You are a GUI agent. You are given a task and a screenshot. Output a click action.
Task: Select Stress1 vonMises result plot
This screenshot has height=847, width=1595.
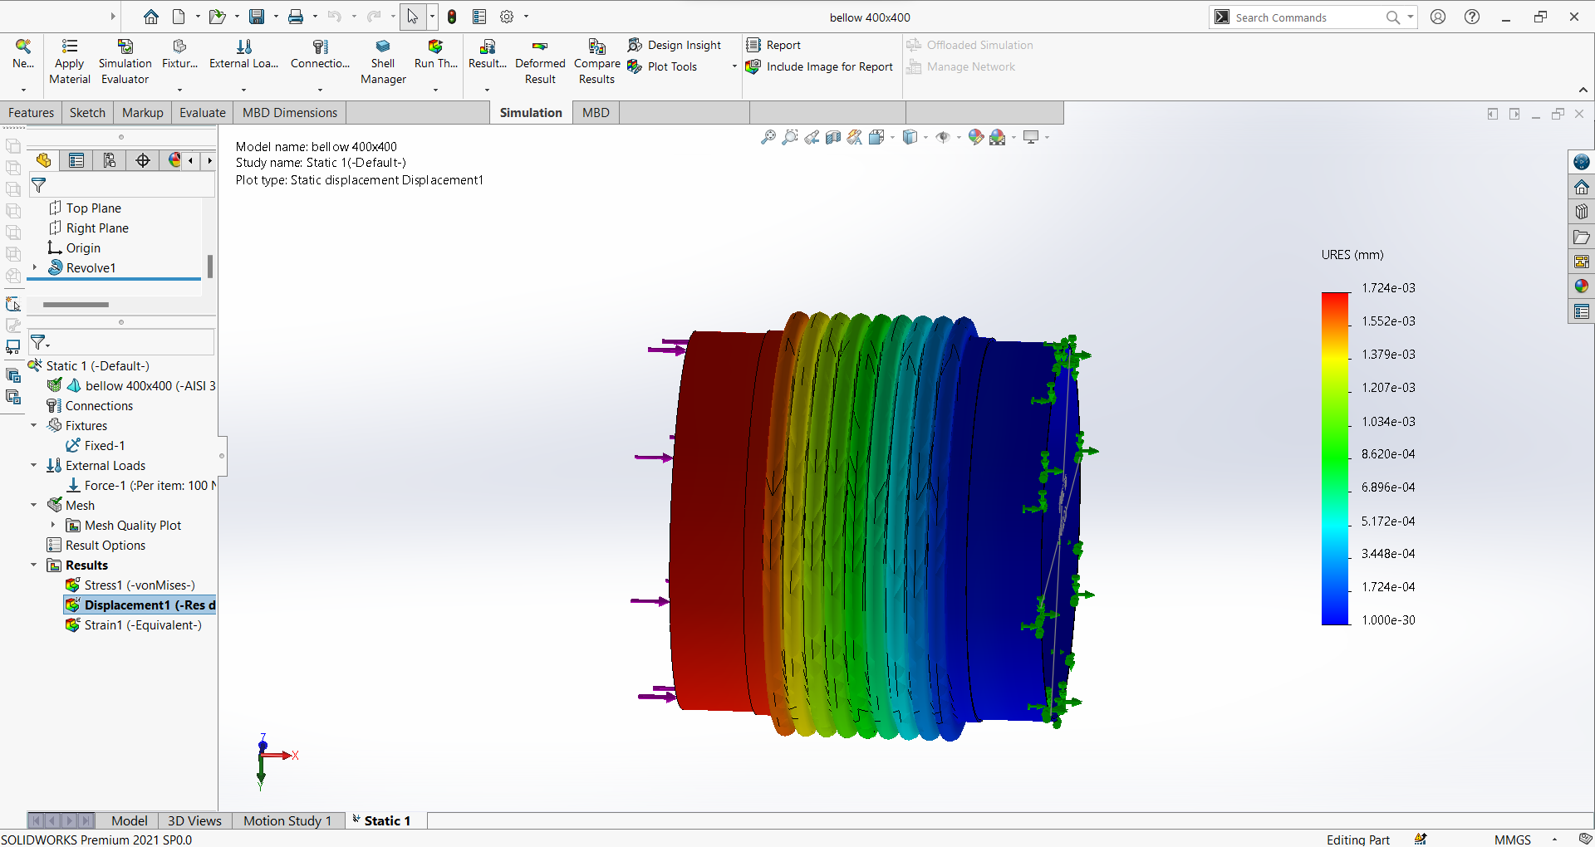(139, 585)
